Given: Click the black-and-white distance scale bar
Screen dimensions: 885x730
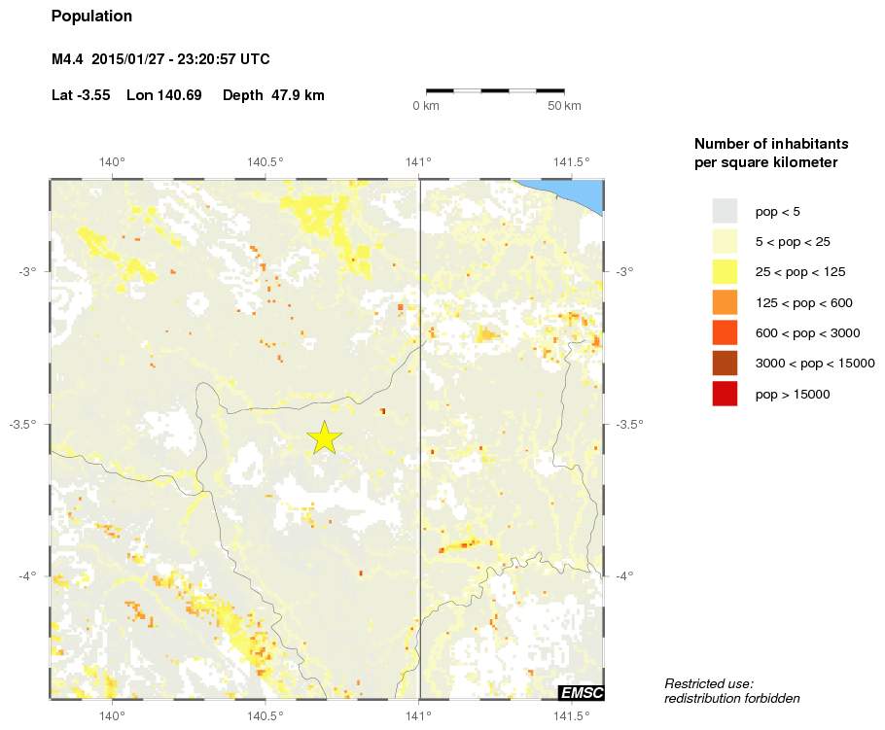Looking at the screenshot, I should tap(495, 90).
